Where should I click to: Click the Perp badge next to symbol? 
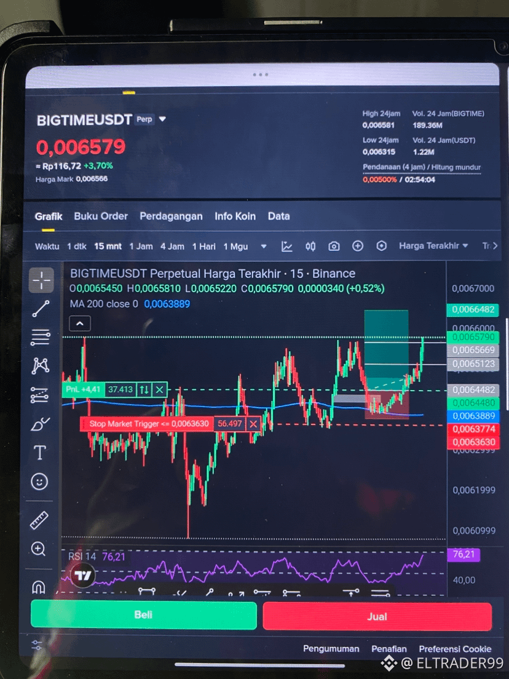point(144,119)
